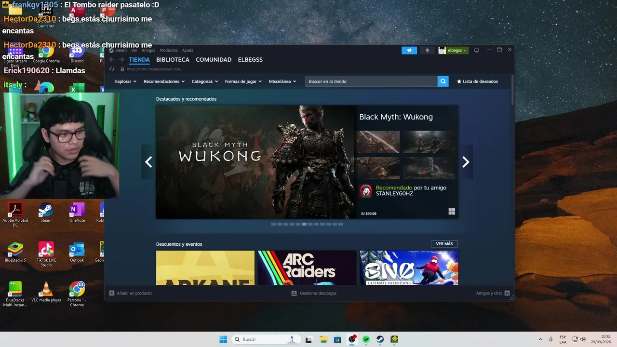Click the elbegss profile avatar

click(x=442, y=50)
